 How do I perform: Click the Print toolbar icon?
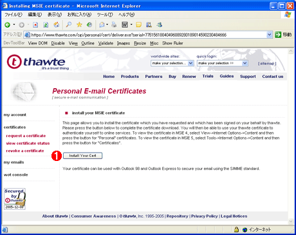(114, 25)
